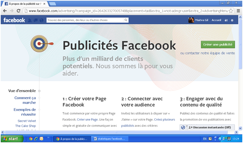Screen dimensions: 243x143
Task: Open Discussion instantanée (Off) chat bar
Action: tap(211, 127)
